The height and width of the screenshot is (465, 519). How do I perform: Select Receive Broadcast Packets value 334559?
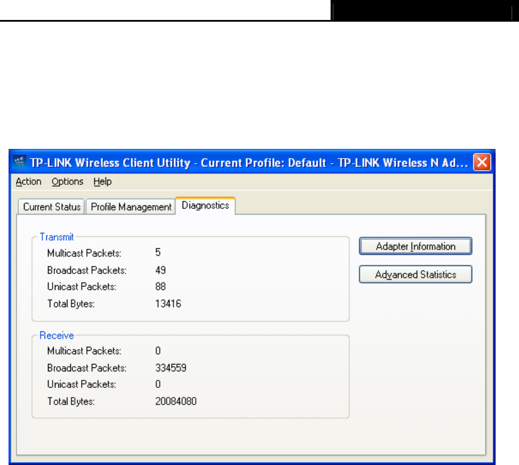click(x=171, y=368)
